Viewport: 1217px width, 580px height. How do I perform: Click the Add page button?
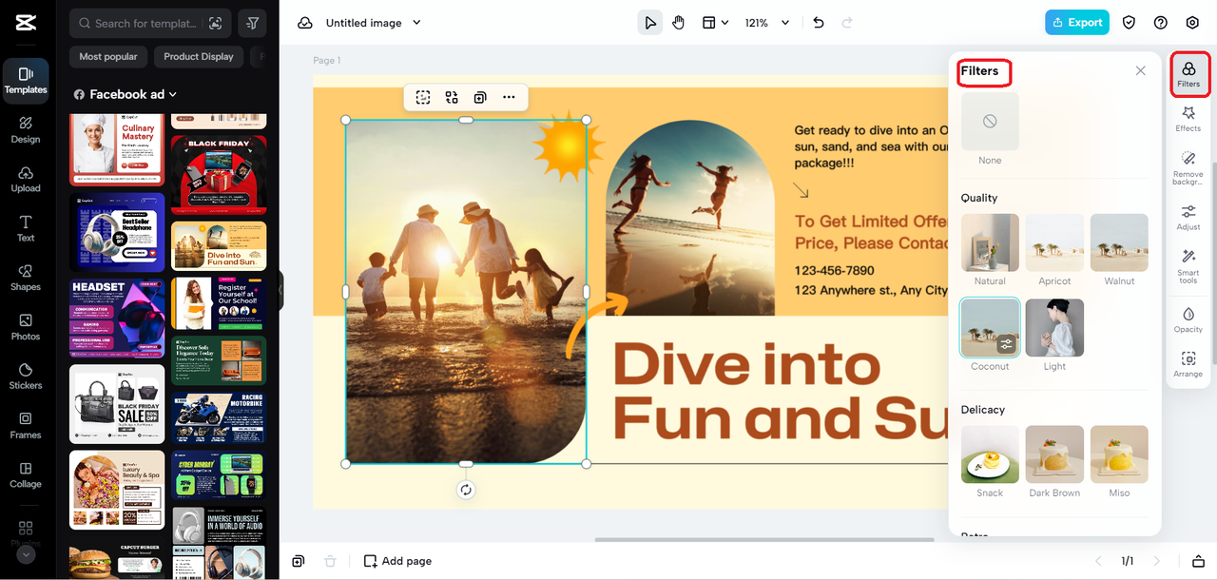click(x=397, y=561)
